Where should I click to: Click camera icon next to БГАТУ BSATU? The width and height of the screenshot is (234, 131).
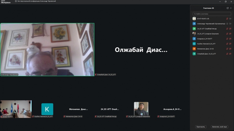[x=230, y=19]
